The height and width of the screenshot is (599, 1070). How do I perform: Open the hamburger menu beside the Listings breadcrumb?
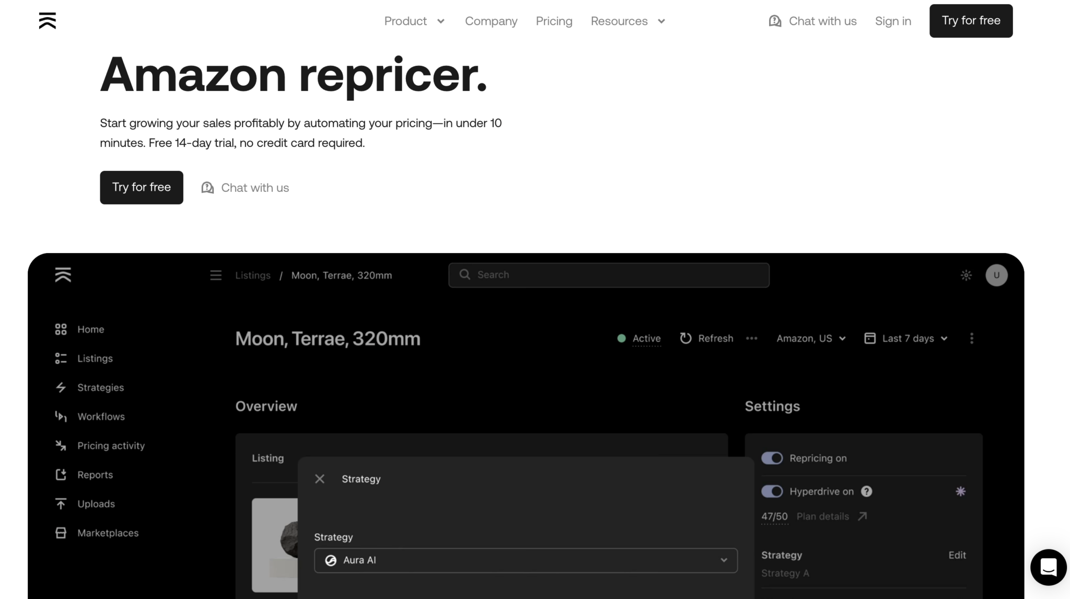216,275
